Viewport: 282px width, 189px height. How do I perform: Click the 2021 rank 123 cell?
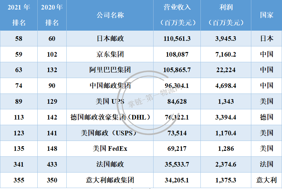19,133
